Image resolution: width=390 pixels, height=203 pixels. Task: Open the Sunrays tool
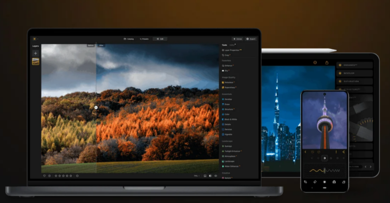(227, 146)
